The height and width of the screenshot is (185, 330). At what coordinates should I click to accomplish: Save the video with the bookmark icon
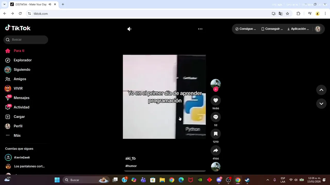pos(216,134)
